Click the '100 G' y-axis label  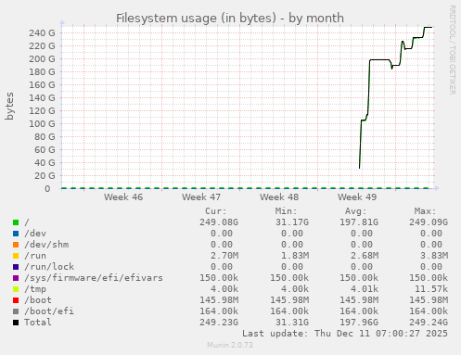[x=42, y=124]
